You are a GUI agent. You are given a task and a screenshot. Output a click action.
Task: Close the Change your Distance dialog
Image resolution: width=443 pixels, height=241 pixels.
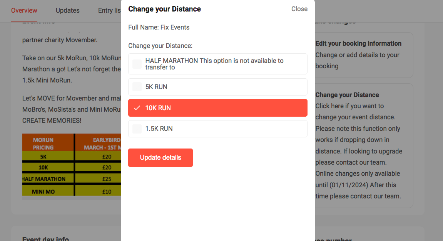[x=299, y=9]
